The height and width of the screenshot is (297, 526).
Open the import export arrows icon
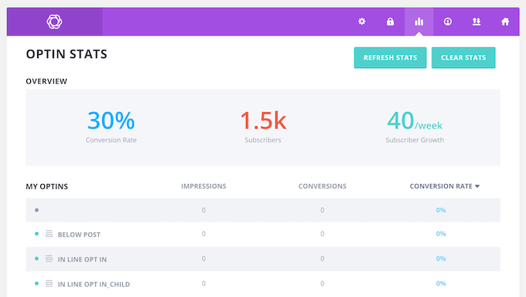click(476, 22)
